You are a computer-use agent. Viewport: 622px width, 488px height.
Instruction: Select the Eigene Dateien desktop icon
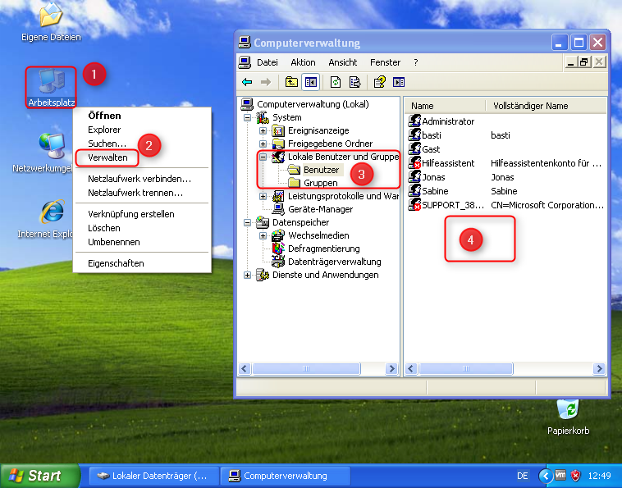click(x=51, y=23)
